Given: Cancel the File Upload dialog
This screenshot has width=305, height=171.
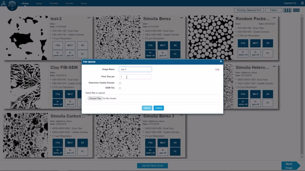Looking at the screenshot, I should click(x=159, y=108).
